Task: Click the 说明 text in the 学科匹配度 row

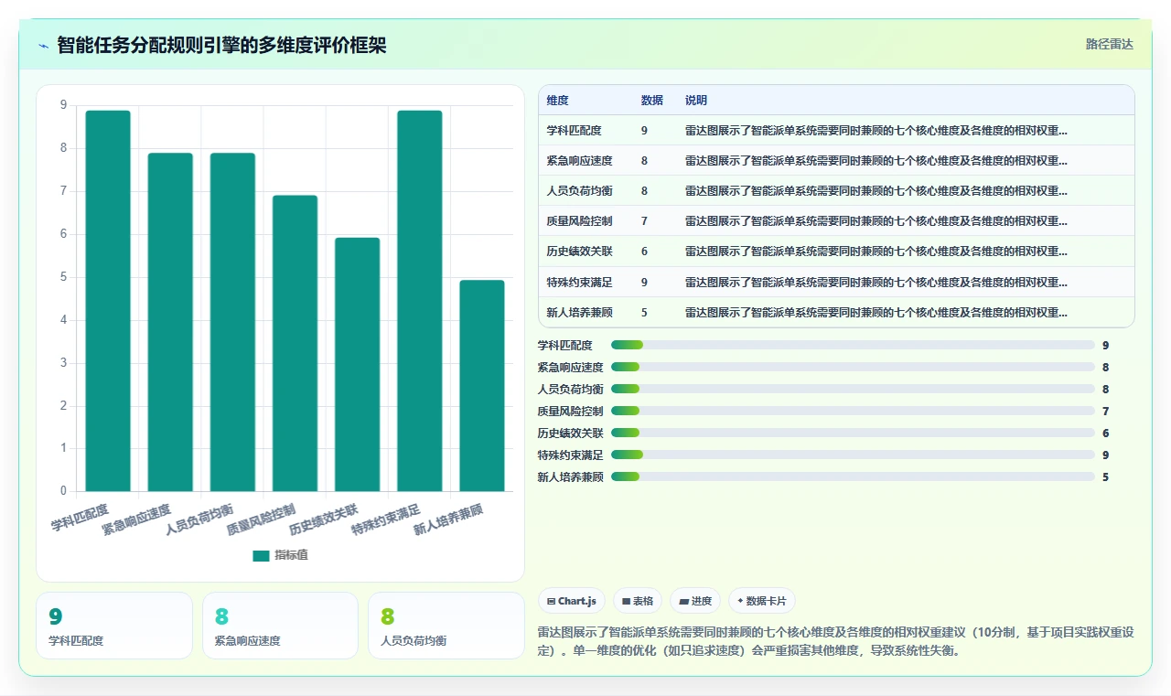Action: pyautogui.click(x=876, y=131)
